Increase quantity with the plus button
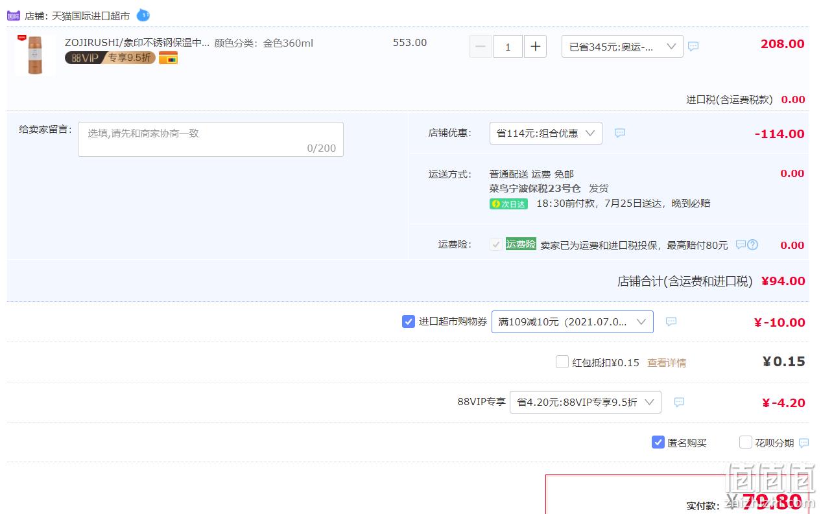This screenshot has width=821, height=514. (x=535, y=47)
